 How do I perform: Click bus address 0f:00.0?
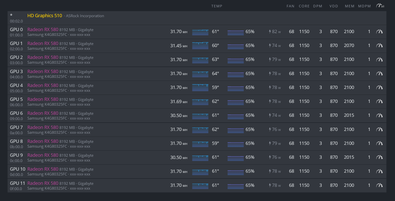(16, 189)
